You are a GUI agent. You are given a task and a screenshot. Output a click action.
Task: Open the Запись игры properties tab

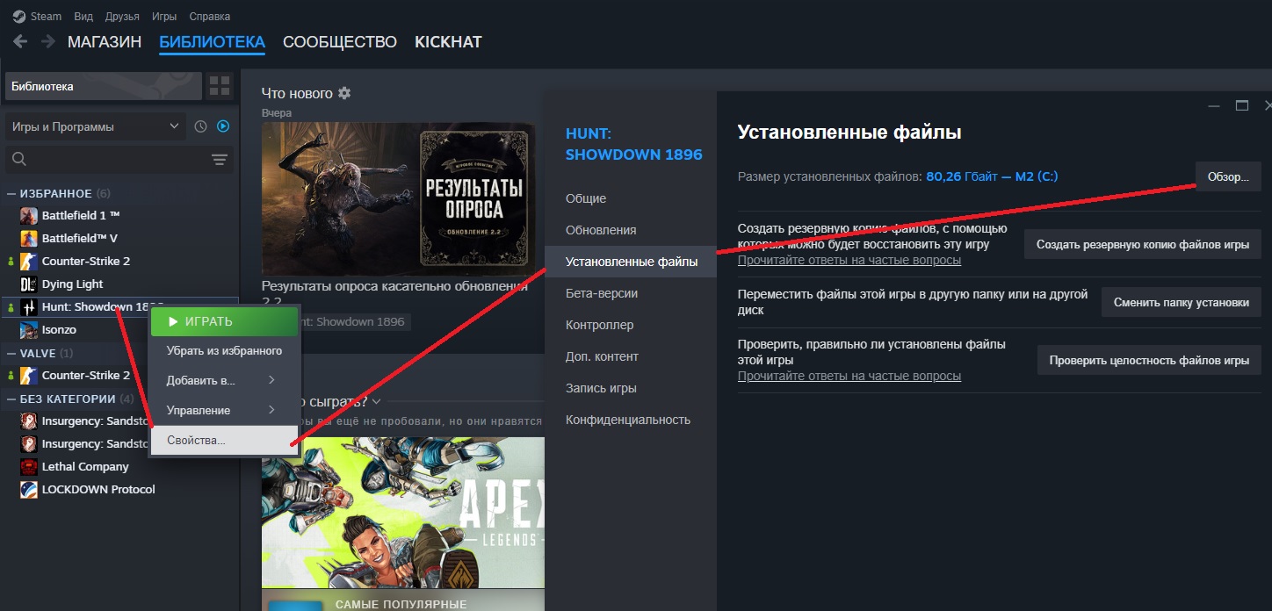601,388
